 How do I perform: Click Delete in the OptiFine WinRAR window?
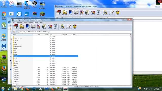click(82, 13)
